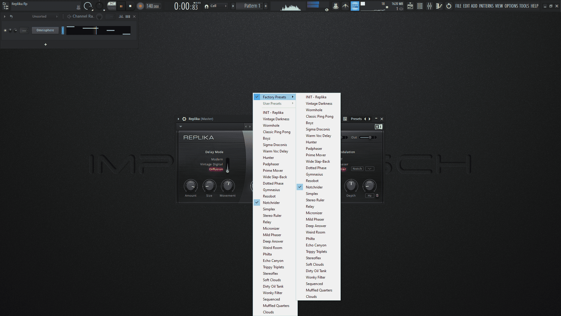Open the Mixer view icon

tap(430, 6)
